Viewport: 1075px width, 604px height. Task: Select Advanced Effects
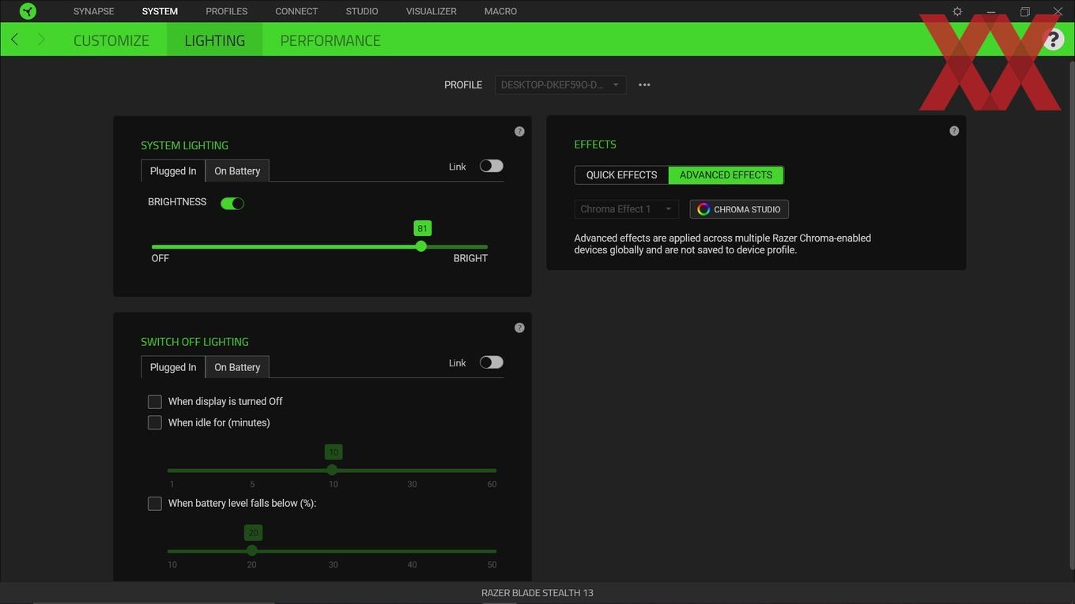coord(726,174)
